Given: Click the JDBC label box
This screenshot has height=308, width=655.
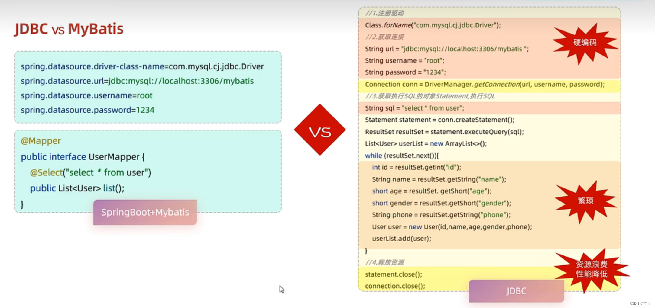Looking at the screenshot, I should click(516, 291).
